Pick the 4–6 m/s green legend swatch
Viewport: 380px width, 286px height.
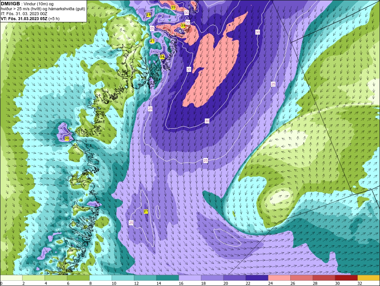(56, 278)
